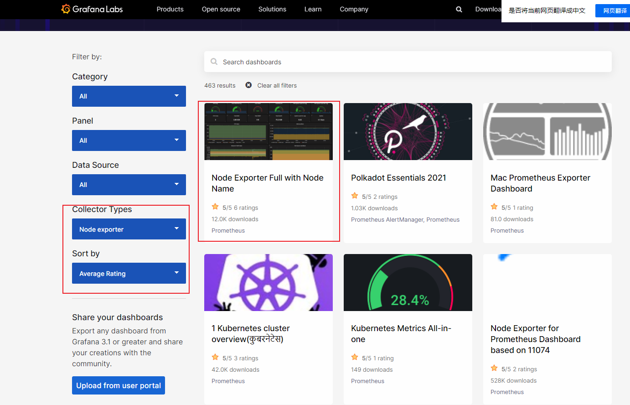Open the Company menu
The height and width of the screenshot is (405, 630).
coord(354,9)
